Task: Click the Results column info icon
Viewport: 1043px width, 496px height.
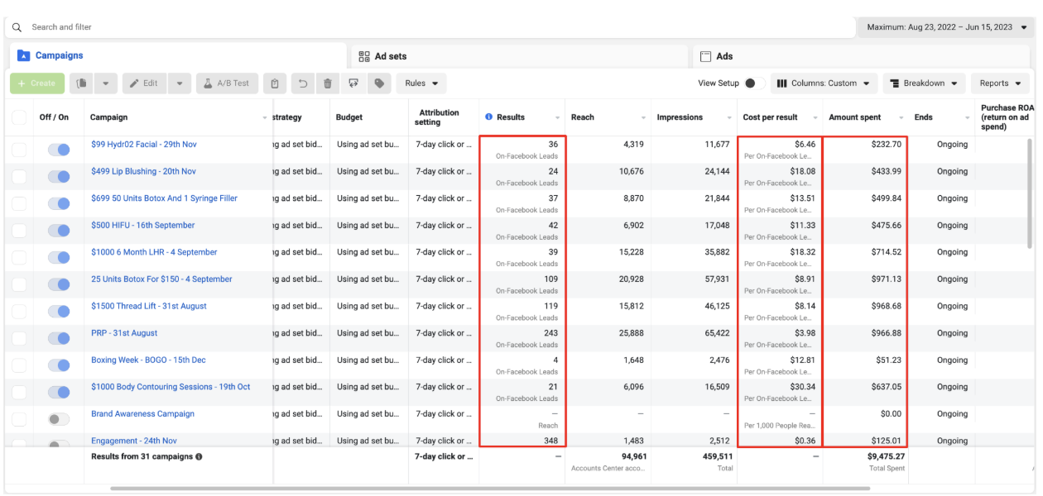Action: click(x=488, y=117)
